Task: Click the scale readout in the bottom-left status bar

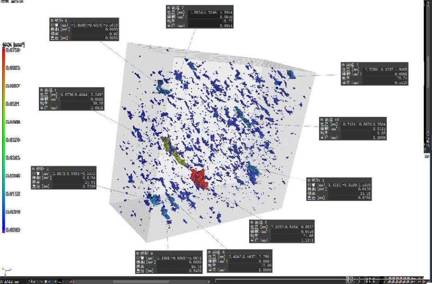Action: point(11,282)
